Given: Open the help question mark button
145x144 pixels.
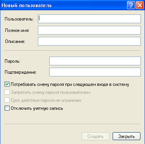Looking at the screenshot, I should tap(131, 5).
